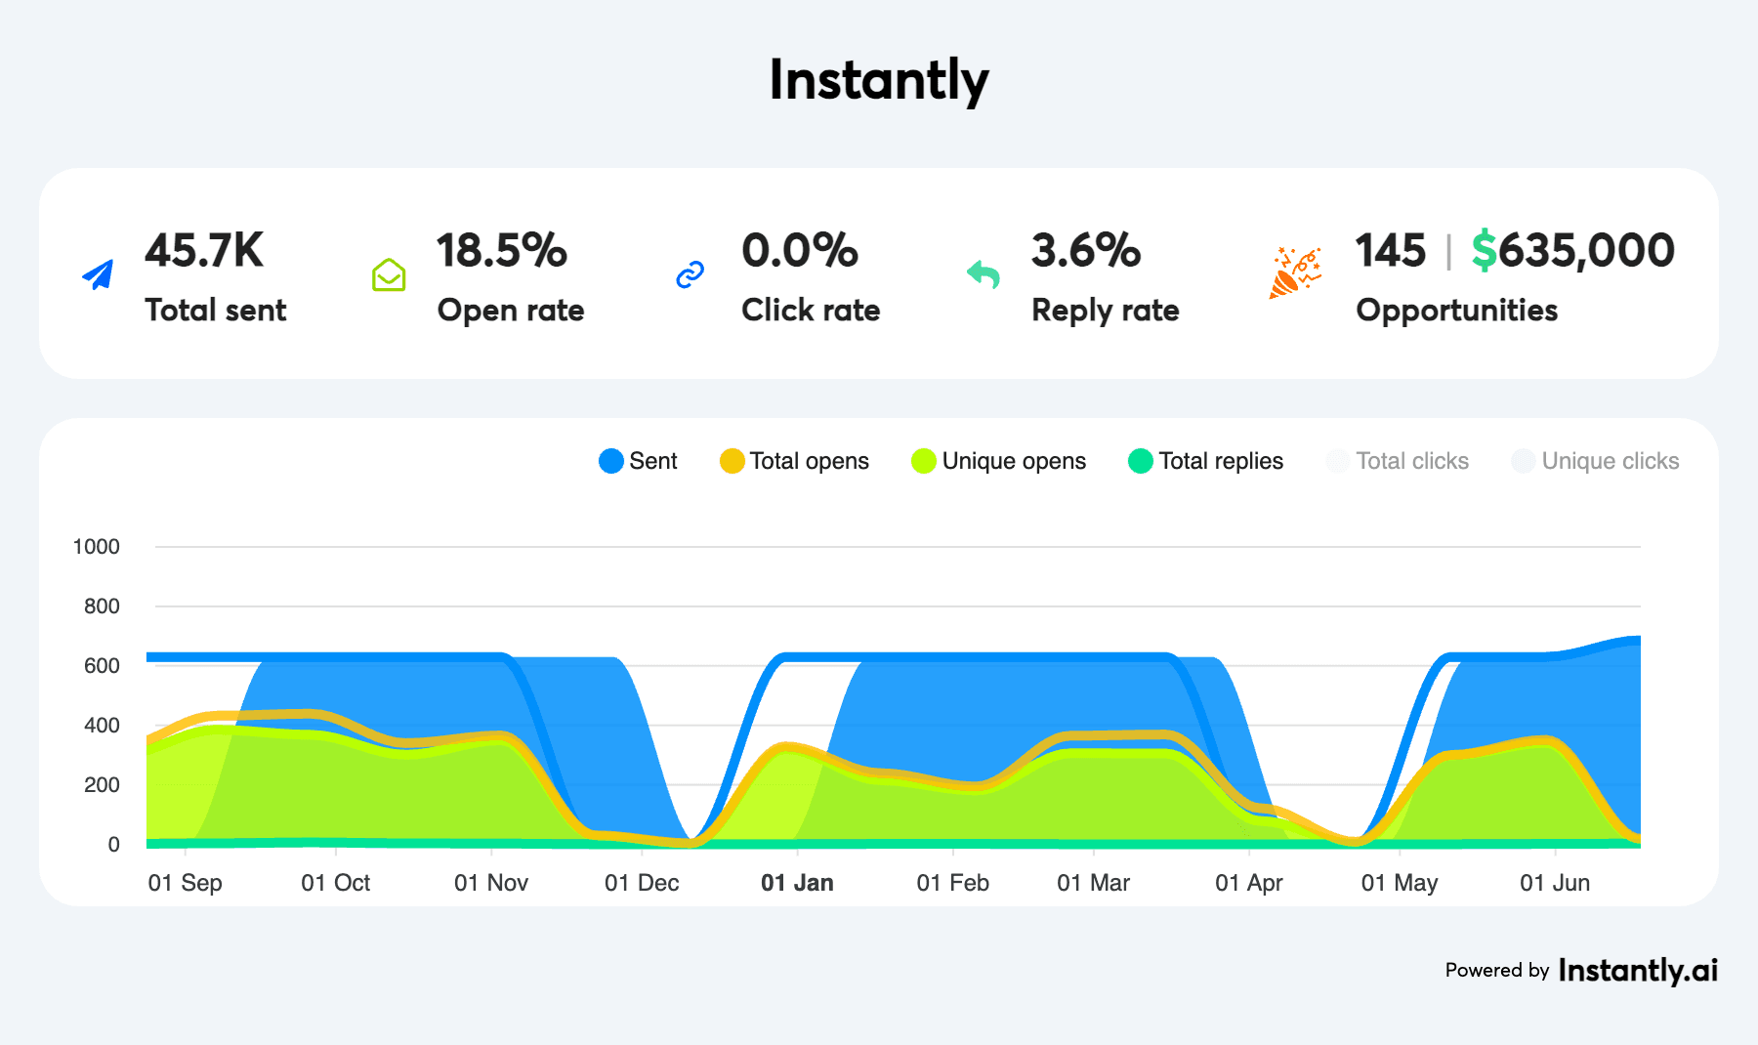Click the open envelope Open rate icon

point(389,275)
